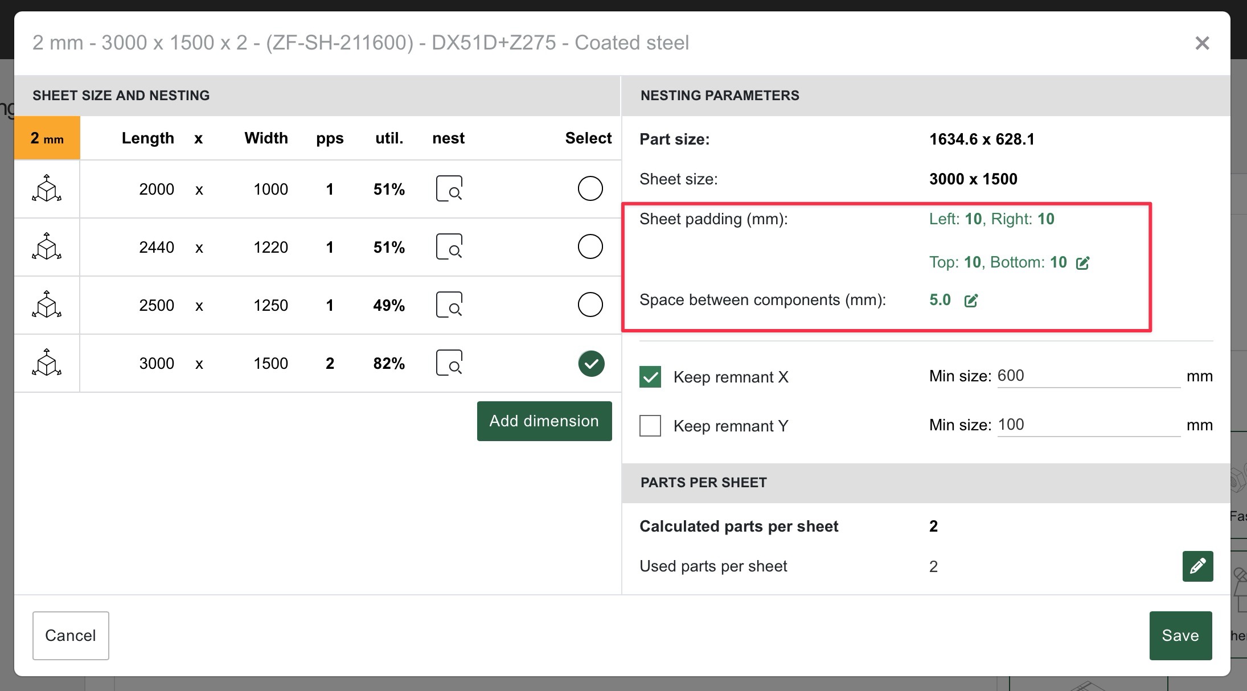The image size is (1247, 691).
Task: Uncheck Keep remnant X
Action: tap(650, 377)
